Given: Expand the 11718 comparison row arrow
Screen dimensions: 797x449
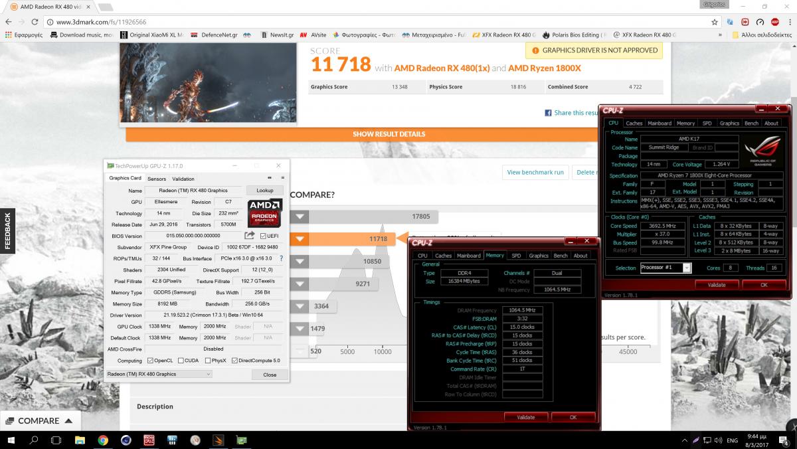Looking at the screenshot, I should point(300,239).
